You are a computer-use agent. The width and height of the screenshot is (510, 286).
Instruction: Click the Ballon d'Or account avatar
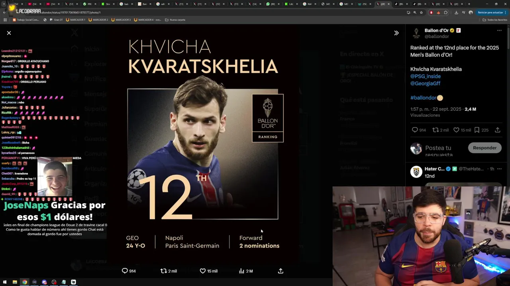tap(416, 33)
